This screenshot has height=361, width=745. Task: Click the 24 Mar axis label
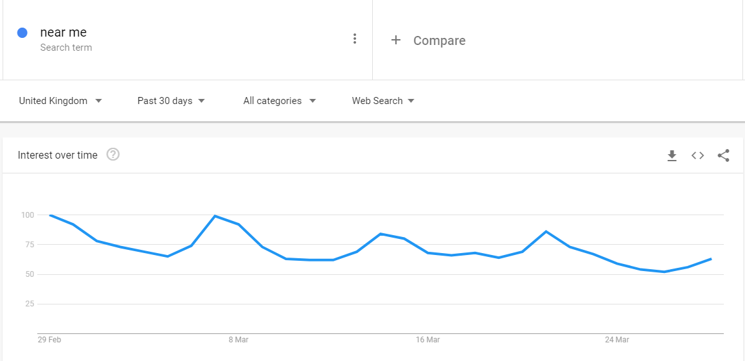point(616,340)
